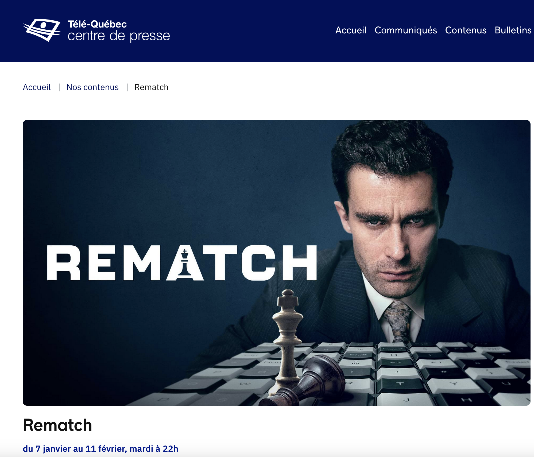This screenshot has height=457, width=534.
Task: Select the Rematch breadcrumb entry
Action: 151,87
